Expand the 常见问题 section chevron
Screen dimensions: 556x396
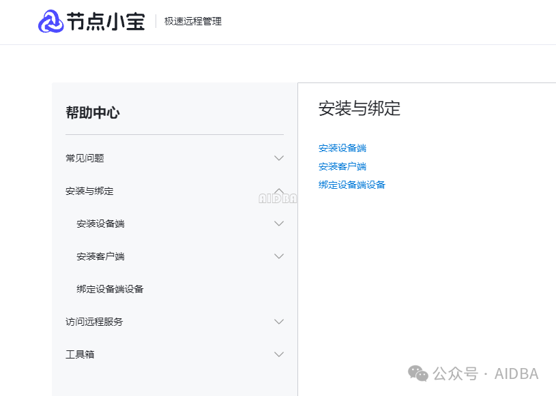coord(278,158)
